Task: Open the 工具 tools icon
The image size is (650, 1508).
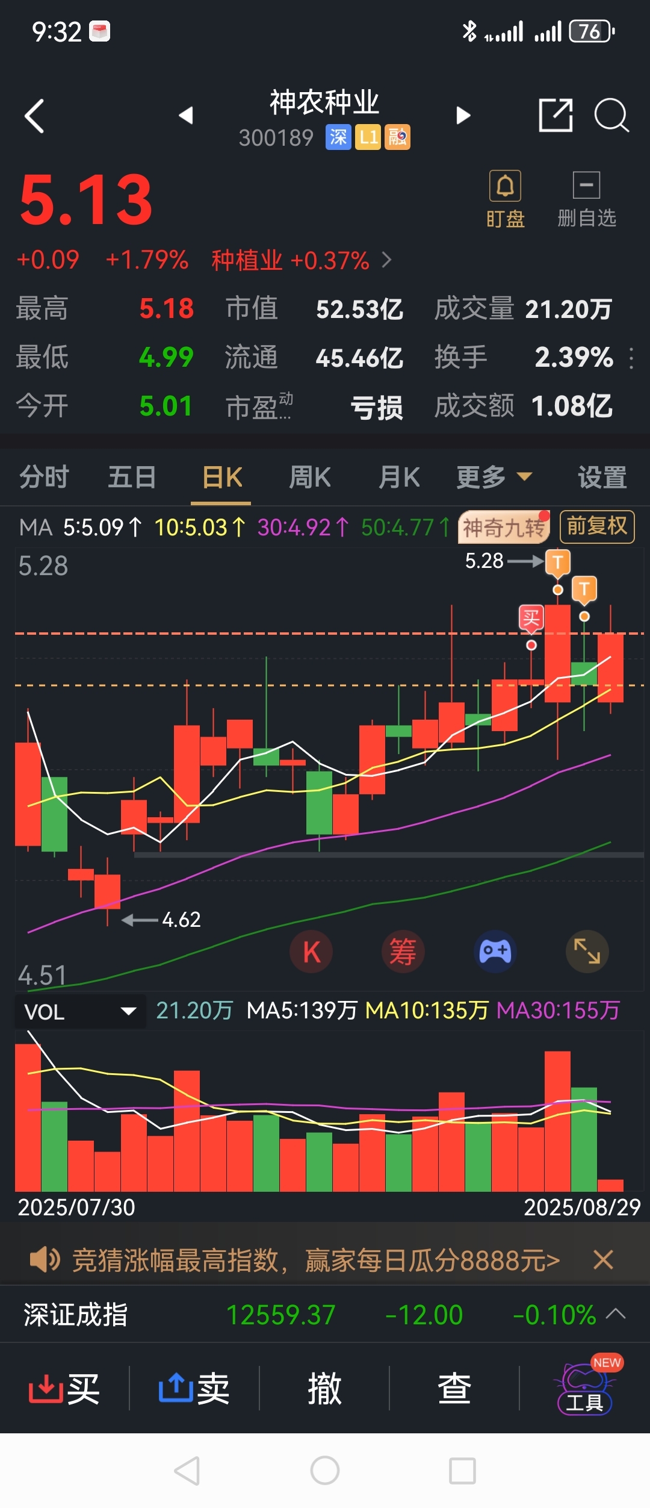Action: pyautogui.click(x=586, y=1386)
